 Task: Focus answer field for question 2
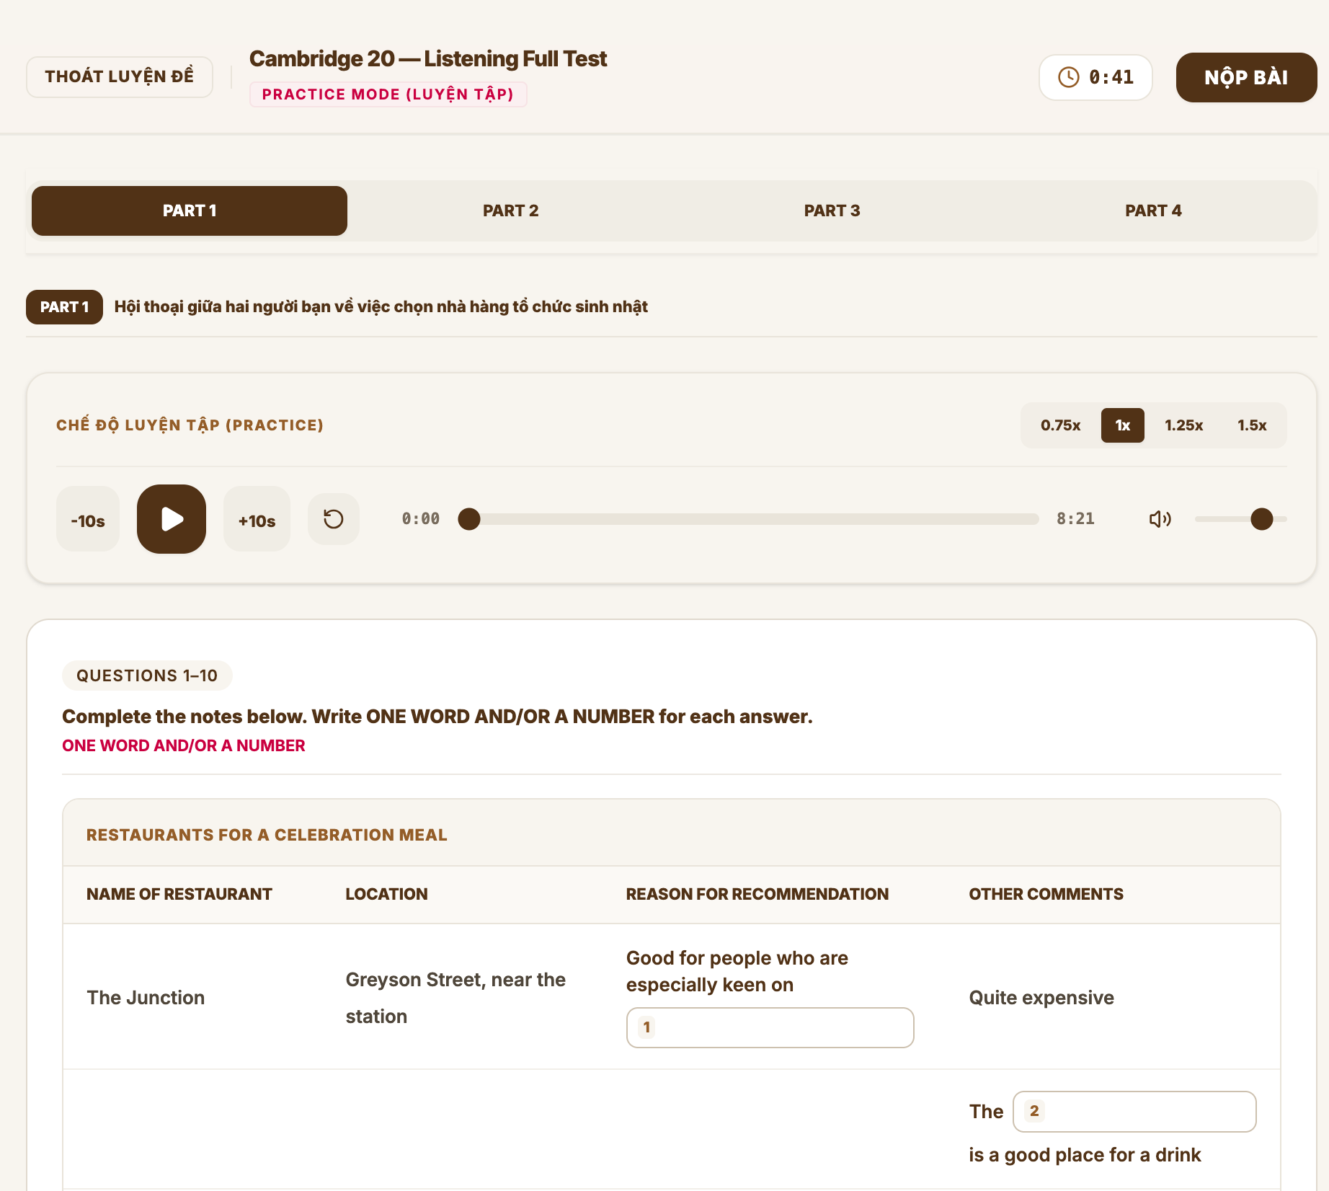[x=1134, y=1112]
